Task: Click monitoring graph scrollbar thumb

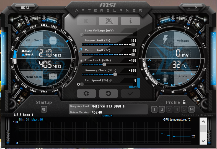Action: tap(203, 128)
